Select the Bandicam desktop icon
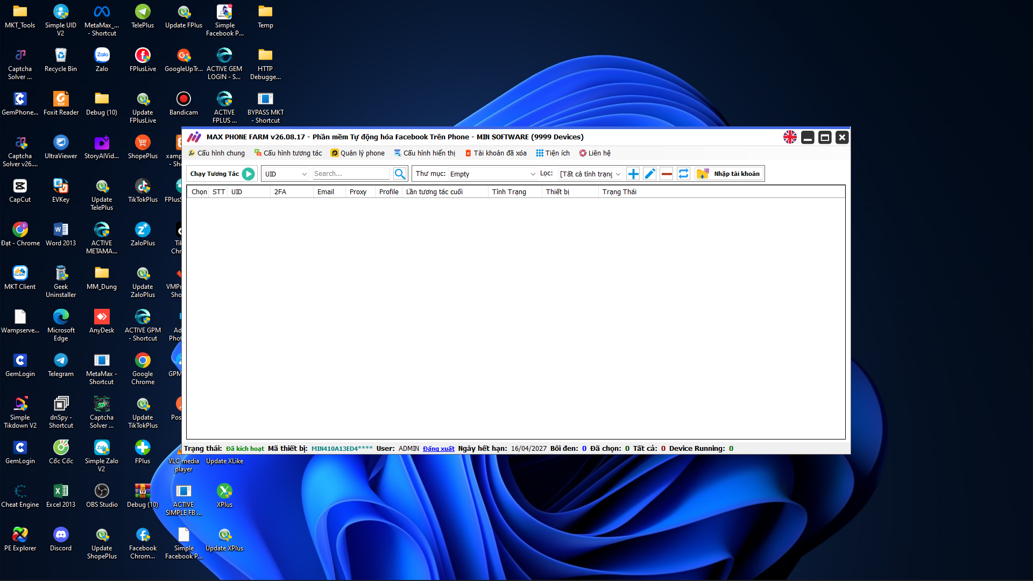 183,104
